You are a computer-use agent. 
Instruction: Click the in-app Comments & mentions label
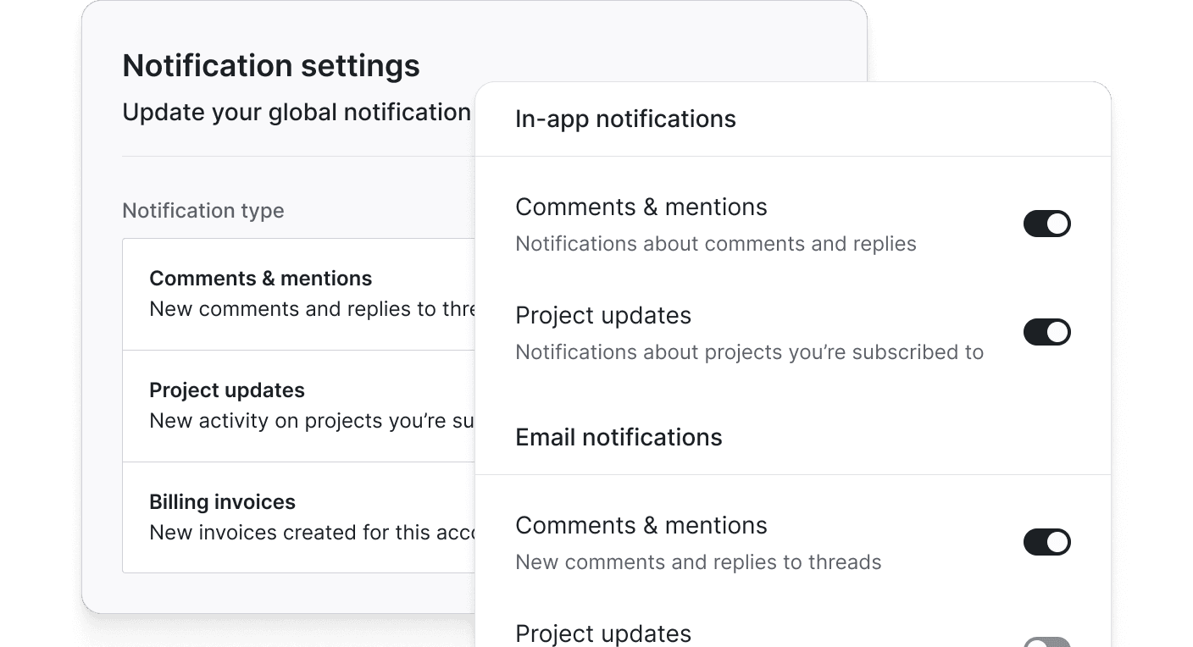pyautogui.click(x=641, y=207)
